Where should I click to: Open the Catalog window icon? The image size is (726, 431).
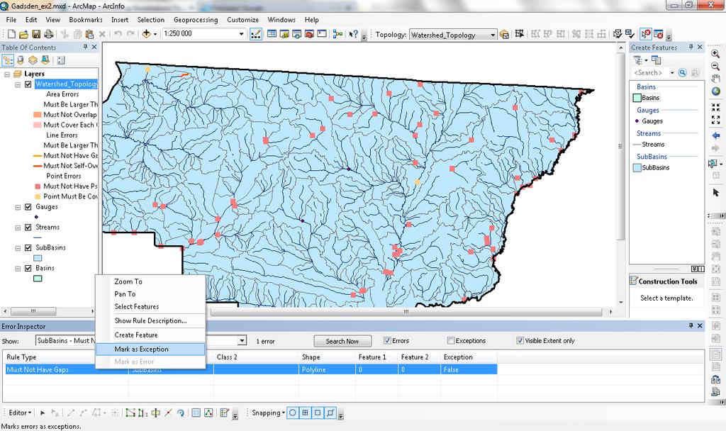click(284, 34)
